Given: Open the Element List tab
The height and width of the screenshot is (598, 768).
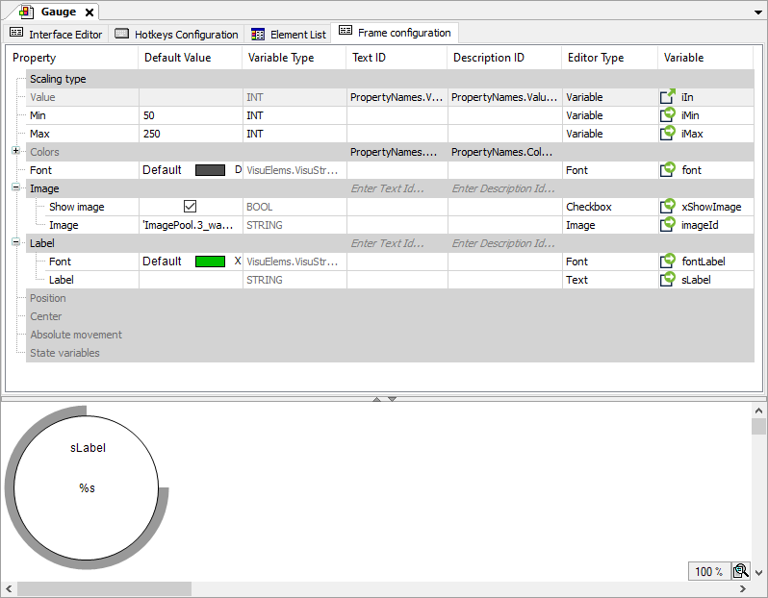Looking at the screenshot, I should click(289, 34).
